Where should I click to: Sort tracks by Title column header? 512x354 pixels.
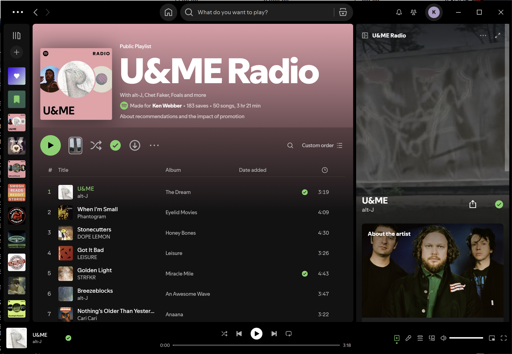[63, 170]
